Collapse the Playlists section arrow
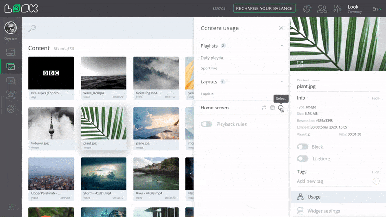The image size is (386, 217). pyautogui.click(x=282, y=46)
